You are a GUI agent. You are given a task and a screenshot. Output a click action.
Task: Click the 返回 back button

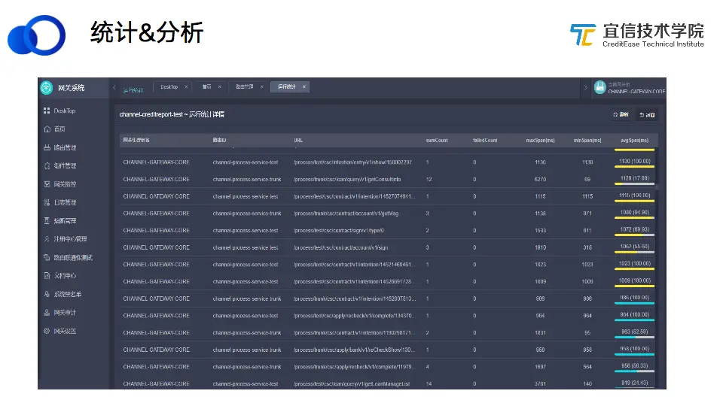[x=647, y=114]
